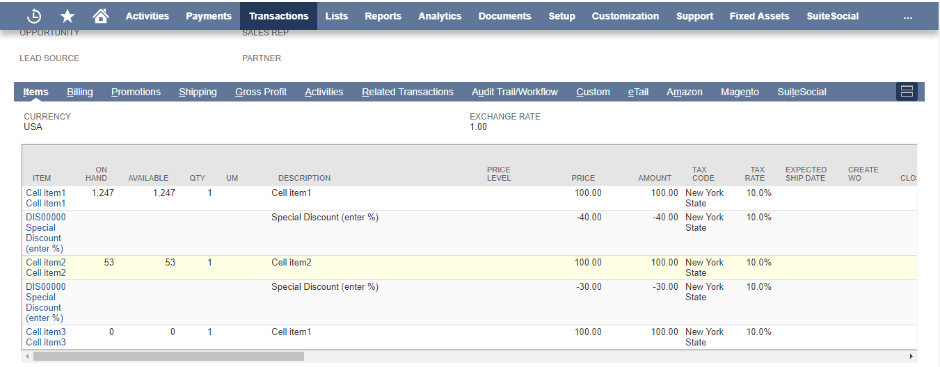Go to the Home house icon

point(101,16)
